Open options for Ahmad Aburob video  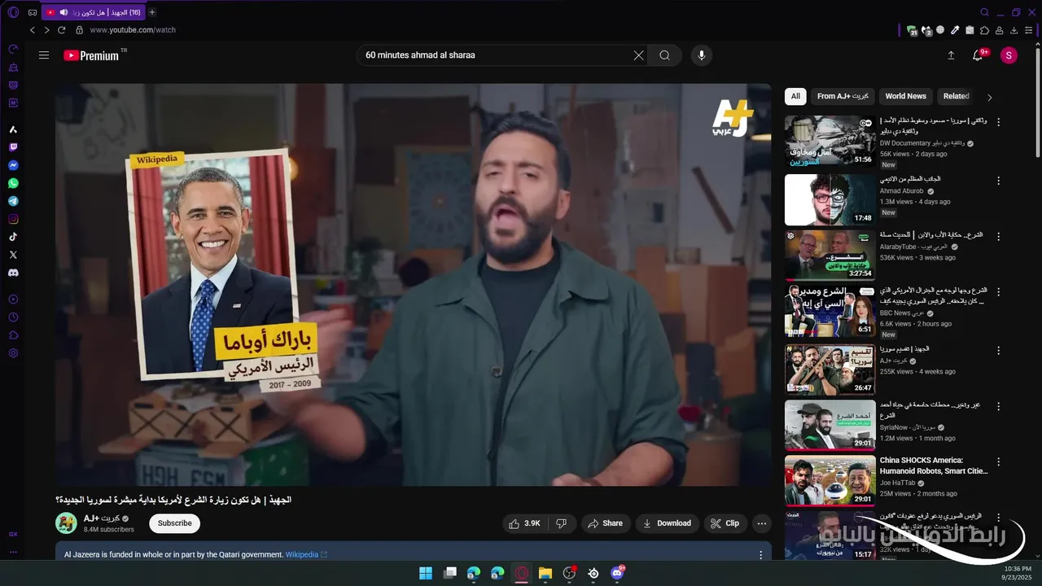click(999, 179)
